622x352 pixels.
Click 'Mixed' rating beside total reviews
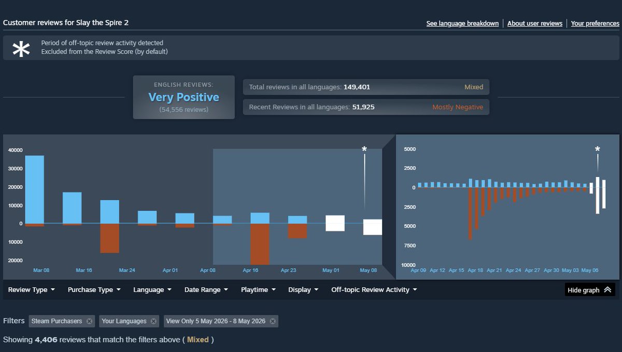tap(474, 87)
